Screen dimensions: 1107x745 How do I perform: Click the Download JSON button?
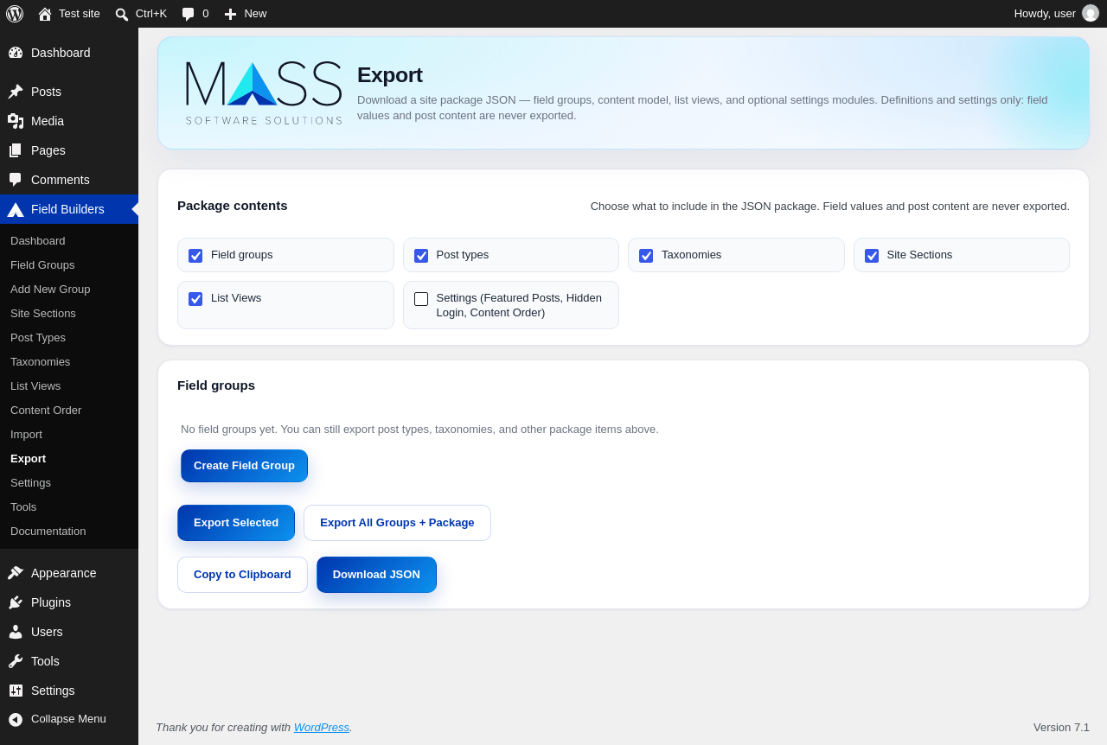click(x=376, y=575)
